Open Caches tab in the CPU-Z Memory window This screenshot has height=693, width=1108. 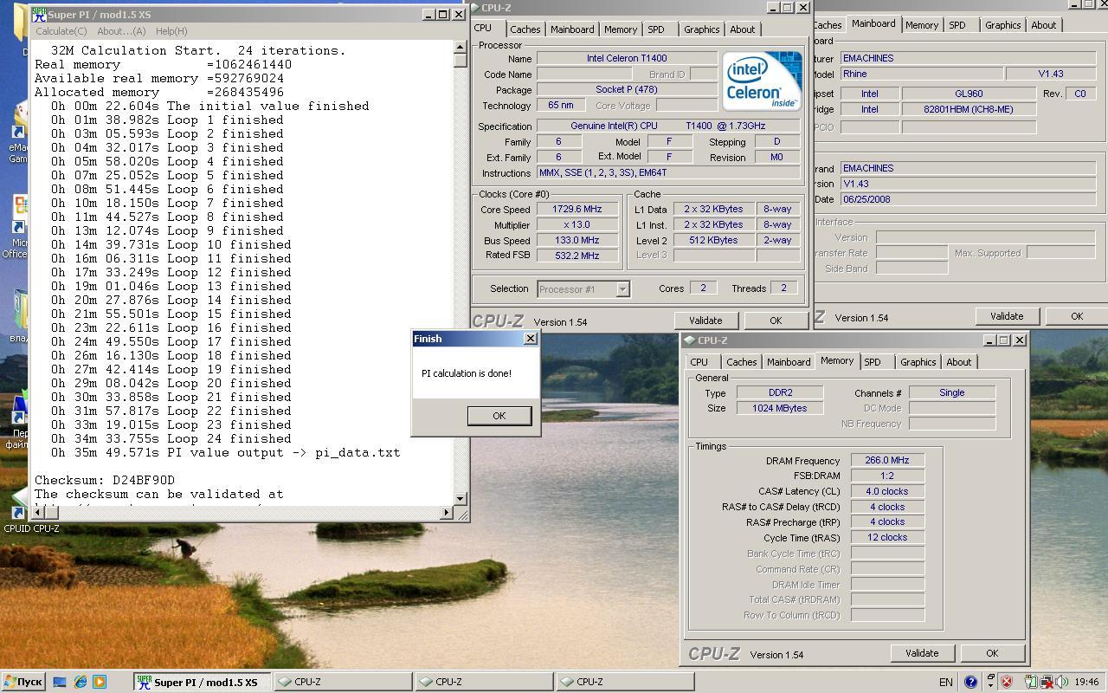click(x=741, y=362)
